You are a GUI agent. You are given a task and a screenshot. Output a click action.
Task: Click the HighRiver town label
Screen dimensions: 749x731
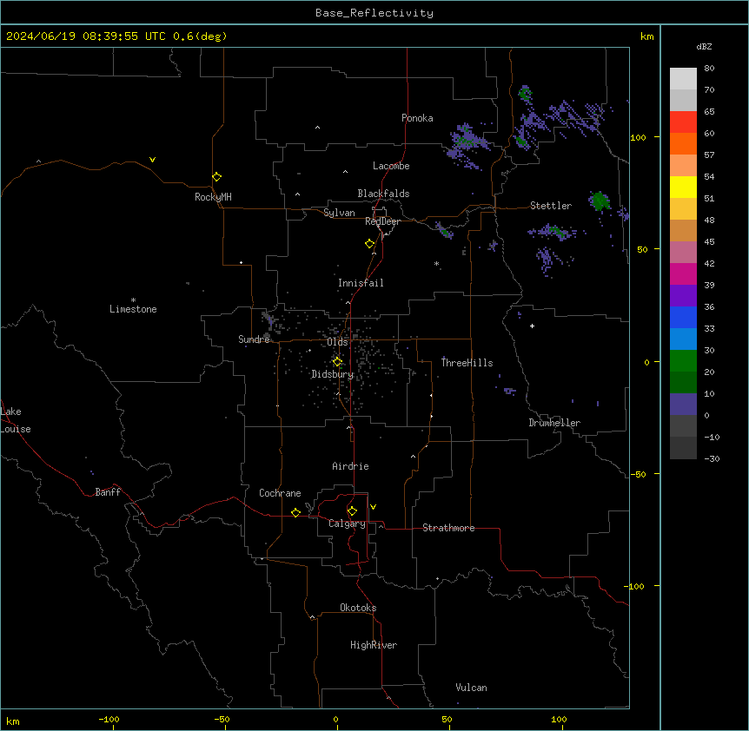(374, 645)
